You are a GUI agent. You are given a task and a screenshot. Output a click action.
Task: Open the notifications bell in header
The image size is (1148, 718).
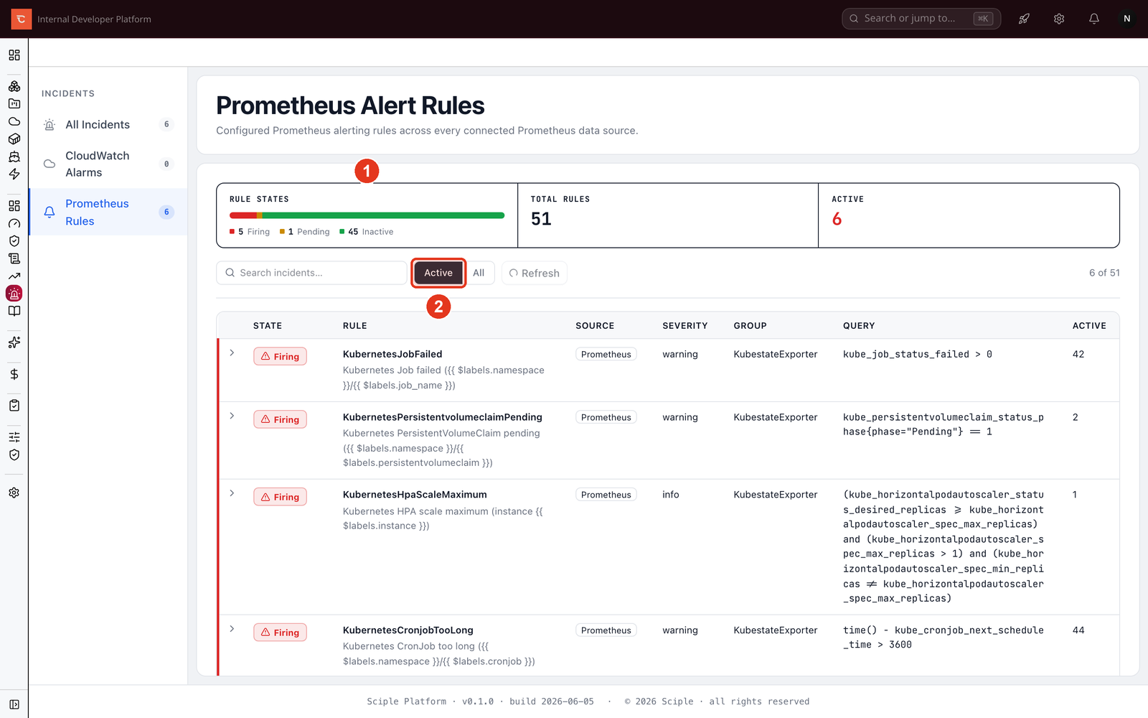1094,19
